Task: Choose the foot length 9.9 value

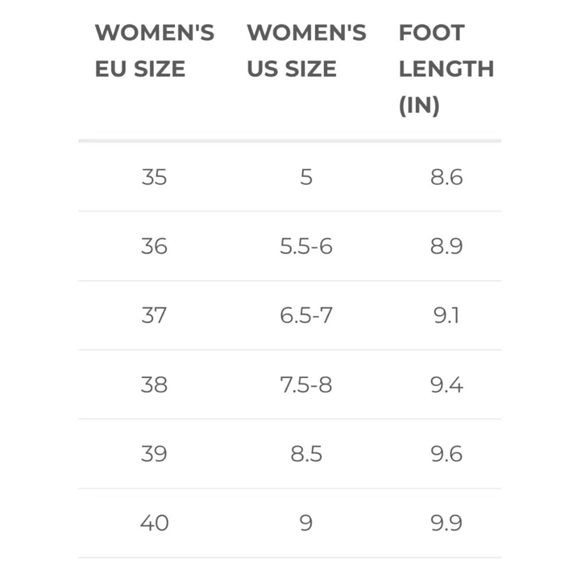Action: click(446, 523)
